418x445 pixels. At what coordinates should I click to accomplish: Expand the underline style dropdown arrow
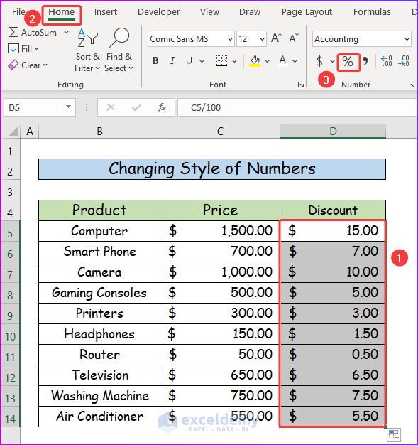[202, 61]
